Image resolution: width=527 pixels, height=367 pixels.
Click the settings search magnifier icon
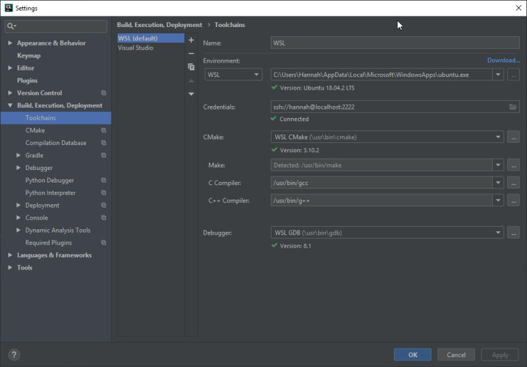point(11,26)
